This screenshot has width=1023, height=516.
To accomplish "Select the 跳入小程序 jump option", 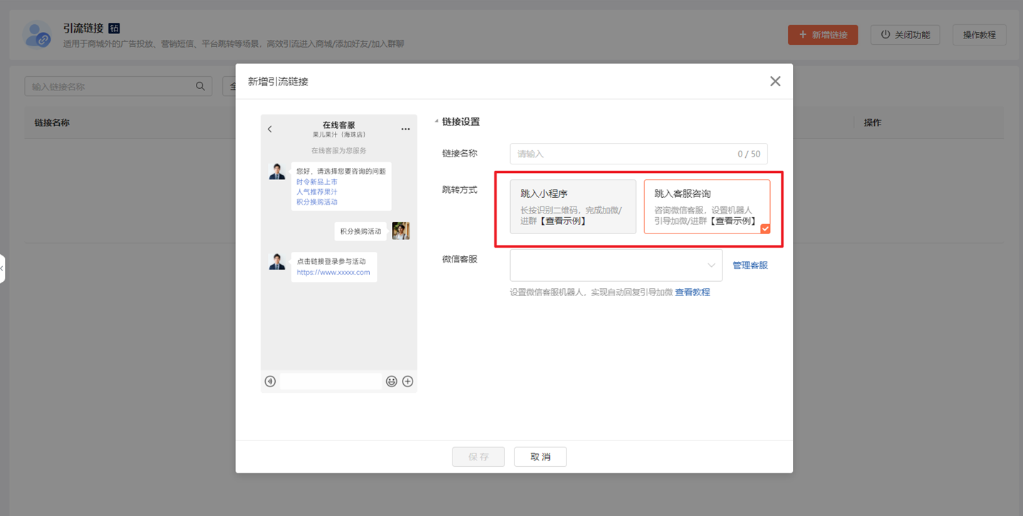I will click(x=573, y=206).
